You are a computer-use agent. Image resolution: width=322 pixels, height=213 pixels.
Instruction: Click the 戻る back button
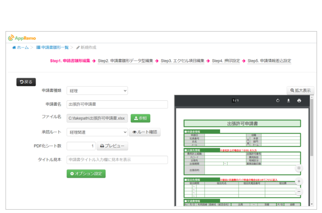click(26, 82)
